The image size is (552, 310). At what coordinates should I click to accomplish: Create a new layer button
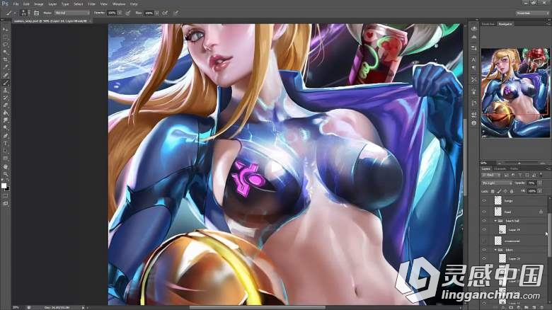[x=534, y=308]
